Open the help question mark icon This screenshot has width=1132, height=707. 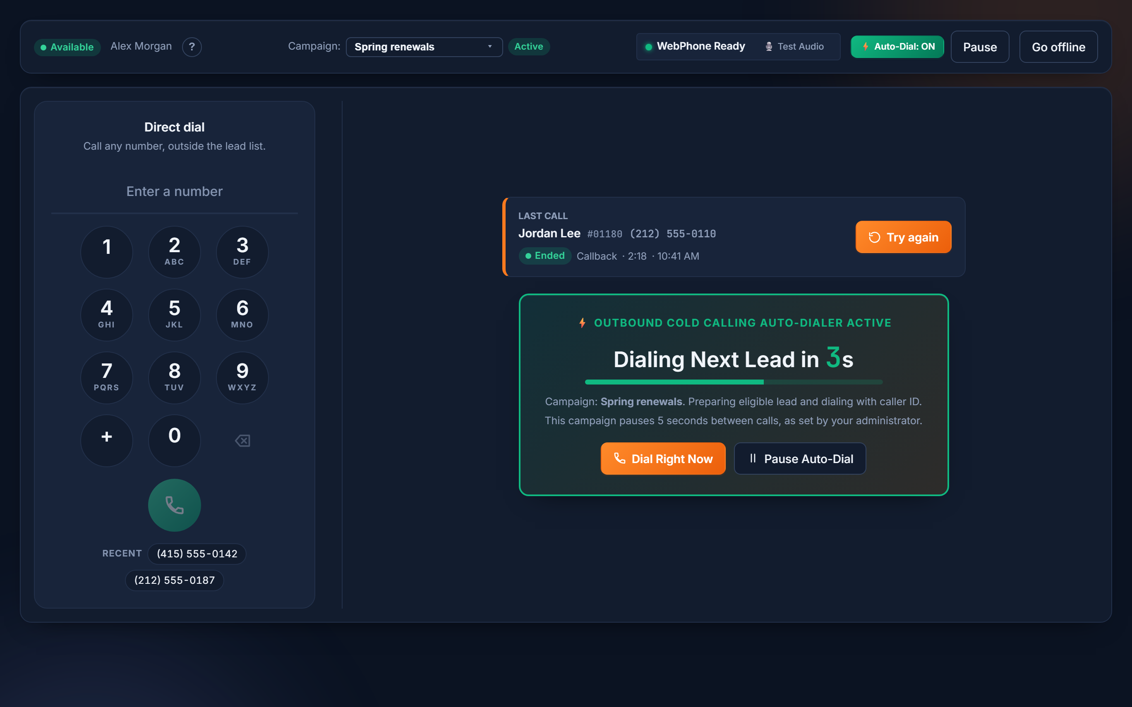[x=192, y=47]
